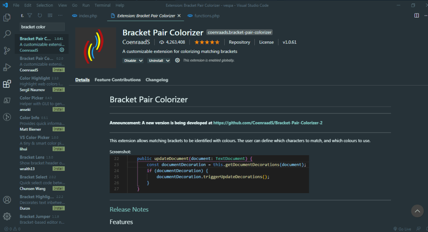Viewport: 428px width, 232px height.
Task: Click the filter extensions funnel icon
Action: coord(30,16)
